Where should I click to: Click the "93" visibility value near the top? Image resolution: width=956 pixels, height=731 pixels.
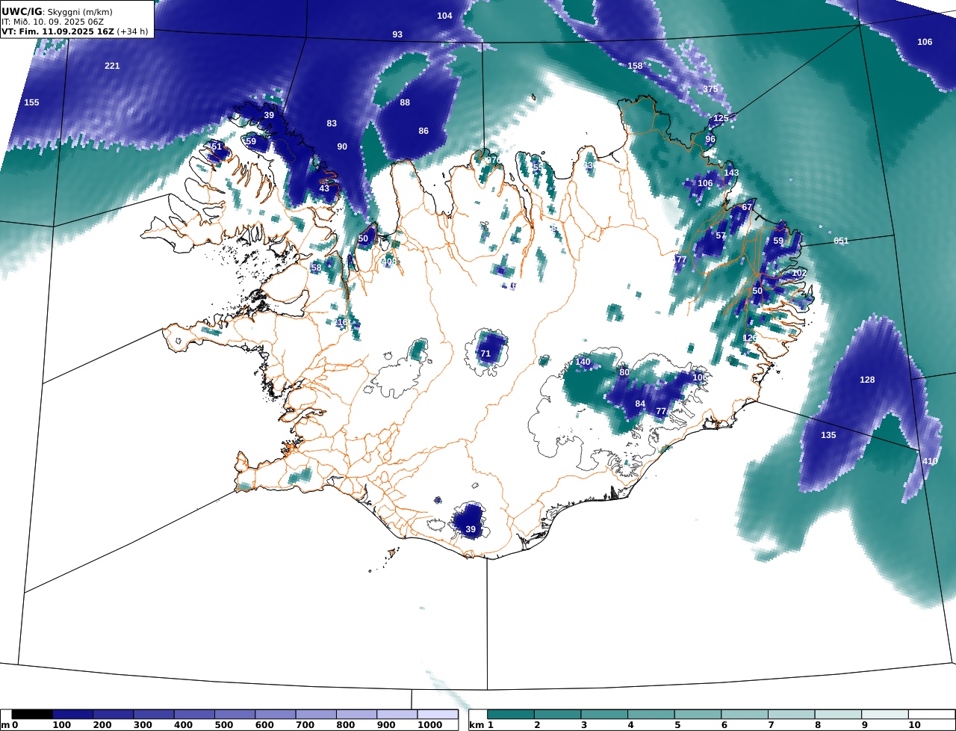[x=397, y=34]
